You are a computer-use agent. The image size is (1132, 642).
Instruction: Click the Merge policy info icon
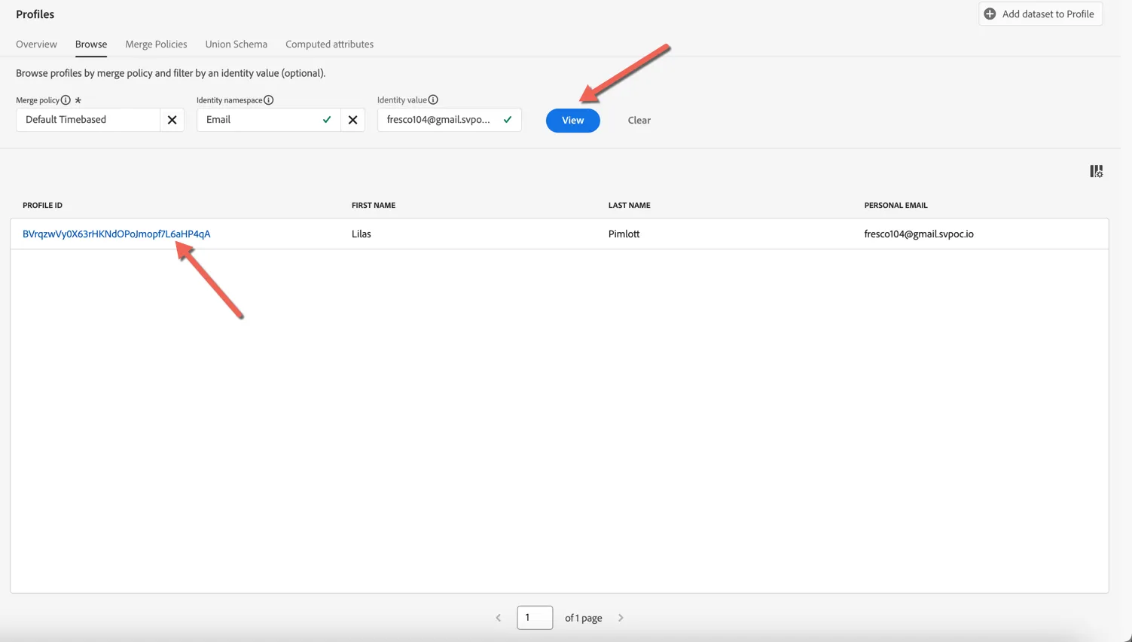coord(66,100)
